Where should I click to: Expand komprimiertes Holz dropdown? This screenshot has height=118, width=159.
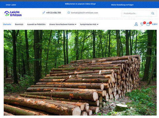[x=89, y=24]
